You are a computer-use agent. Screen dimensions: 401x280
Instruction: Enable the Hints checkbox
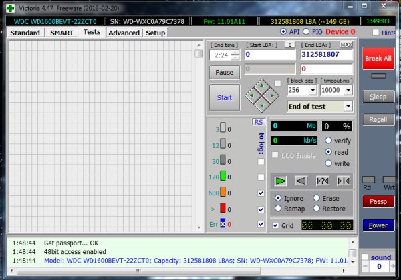pyautogui.click(x=376, y=33)
